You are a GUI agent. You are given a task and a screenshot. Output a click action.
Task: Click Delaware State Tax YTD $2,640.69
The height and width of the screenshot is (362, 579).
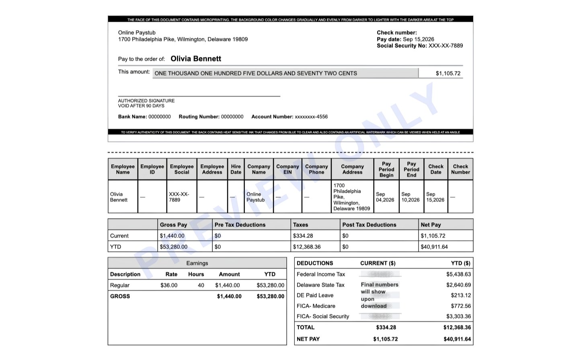458,285
